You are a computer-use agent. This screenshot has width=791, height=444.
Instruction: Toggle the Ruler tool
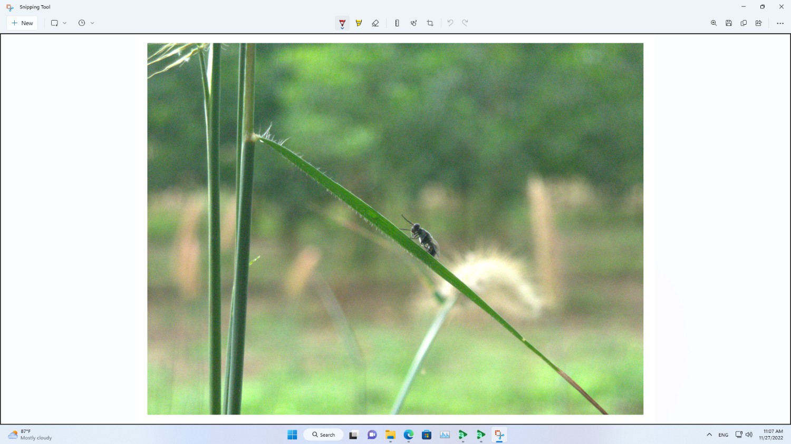(x=397, y=23)
